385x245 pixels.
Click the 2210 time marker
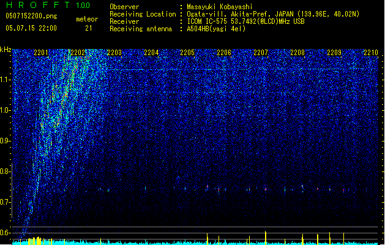tap(371, 53)
